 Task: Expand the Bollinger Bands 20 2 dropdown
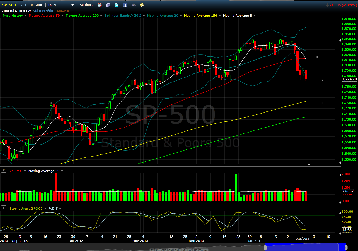point(144,16)
